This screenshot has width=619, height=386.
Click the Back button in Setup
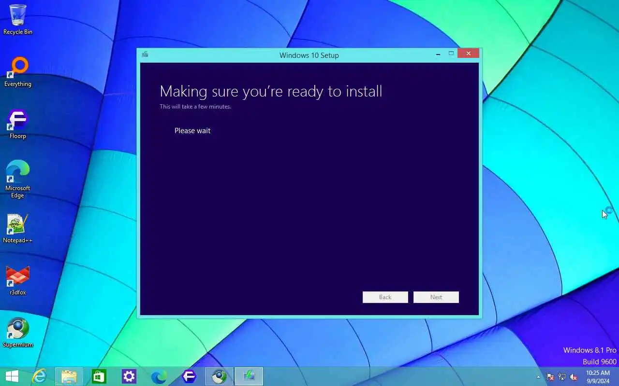[385, 297]
